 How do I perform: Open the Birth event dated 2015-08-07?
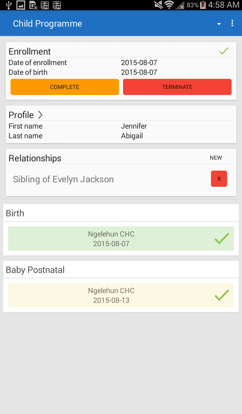tap(111, 239)
